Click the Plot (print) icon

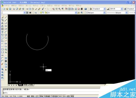tap(14, 9)
